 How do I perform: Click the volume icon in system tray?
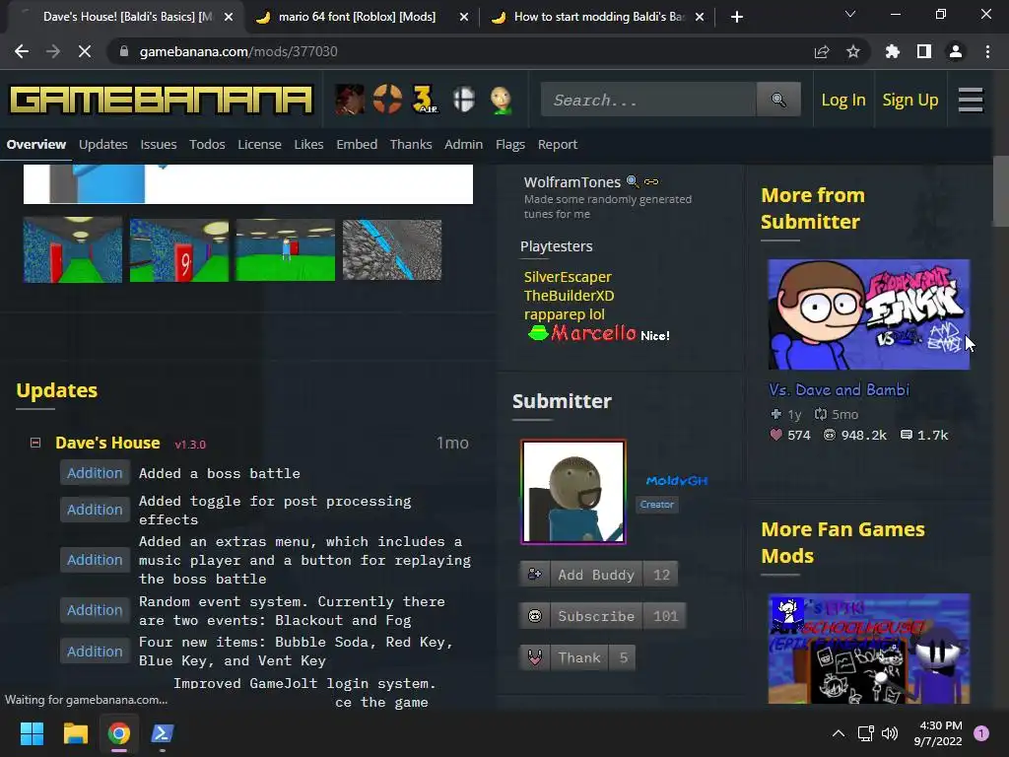coord(890,733)
